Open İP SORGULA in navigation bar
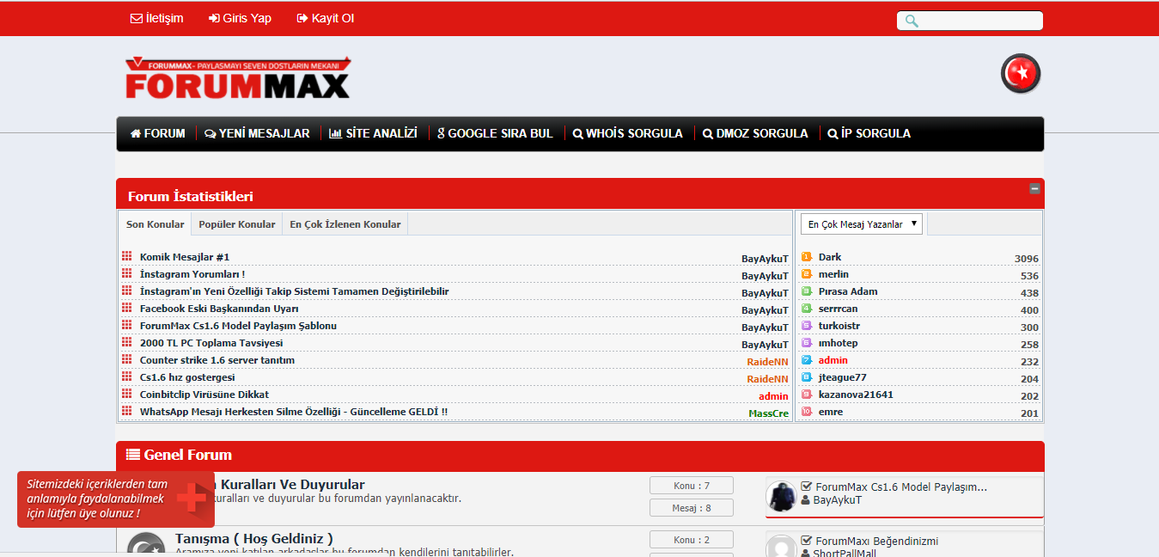 point(869,133)
